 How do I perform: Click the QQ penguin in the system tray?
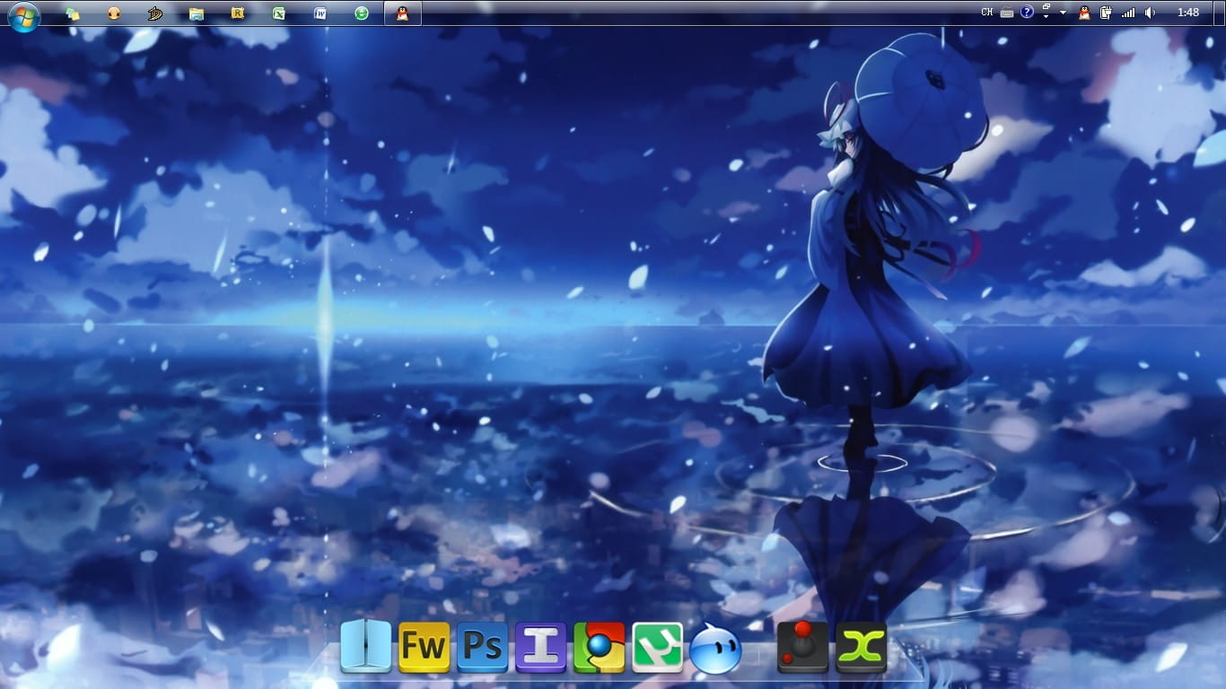pos(1083,13)
